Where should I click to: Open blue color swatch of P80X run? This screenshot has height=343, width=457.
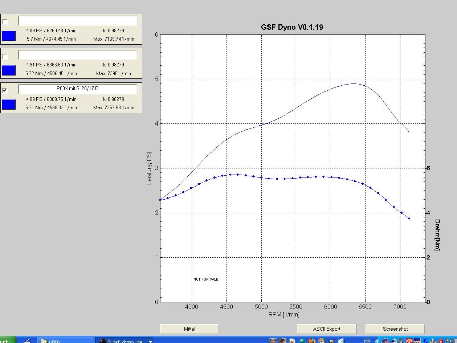(9, 105)
